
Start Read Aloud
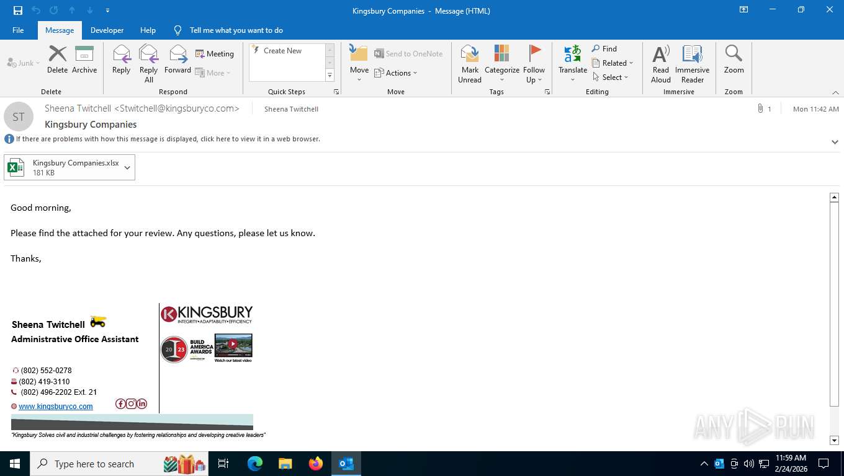tap(661, 64)
